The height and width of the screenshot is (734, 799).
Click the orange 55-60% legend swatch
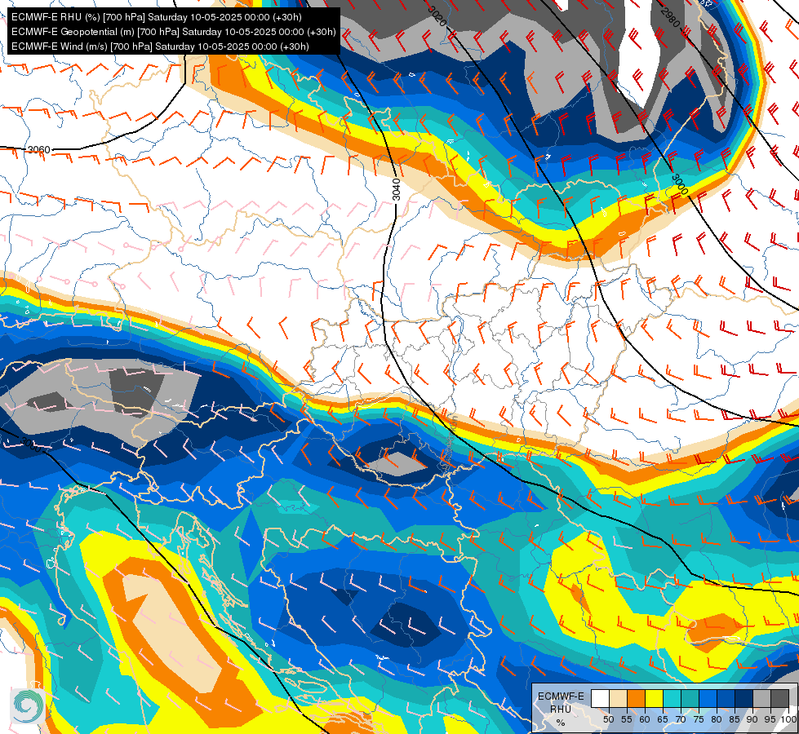[x=637, y=698]
